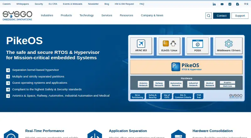
Task: Open Events & Webcasts link
Action: 72,4
